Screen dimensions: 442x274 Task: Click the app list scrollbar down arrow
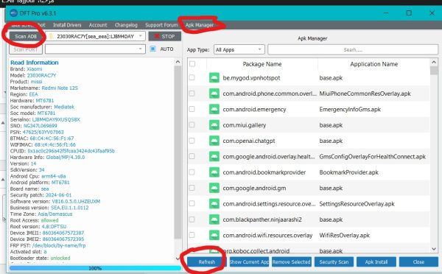click(434, 249)
